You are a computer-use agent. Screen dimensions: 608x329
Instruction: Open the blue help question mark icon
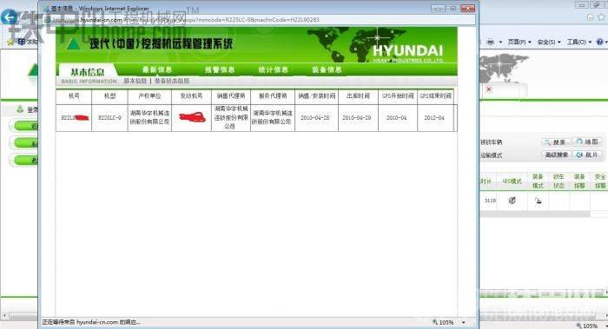coord(599,42)
